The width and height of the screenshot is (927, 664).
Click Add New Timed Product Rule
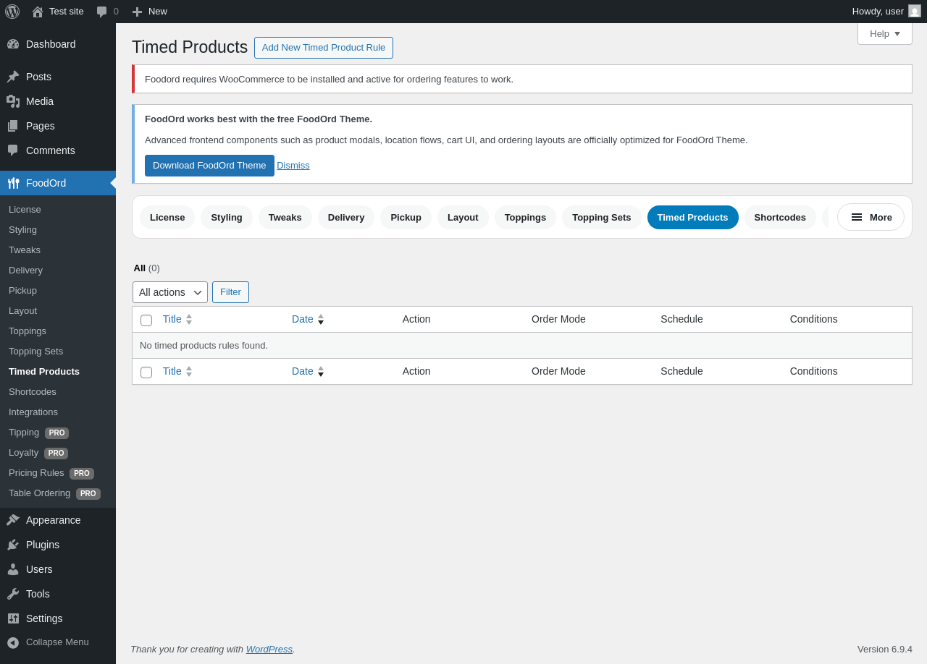324,48
